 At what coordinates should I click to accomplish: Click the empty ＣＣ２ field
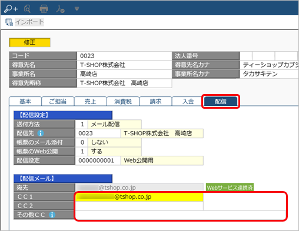(x=139, y=206)
